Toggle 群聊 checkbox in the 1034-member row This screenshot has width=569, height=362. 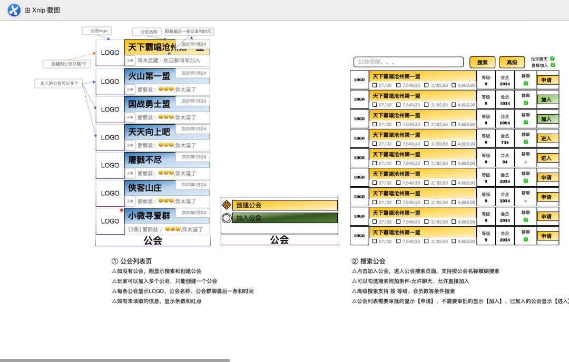(525, 103)
